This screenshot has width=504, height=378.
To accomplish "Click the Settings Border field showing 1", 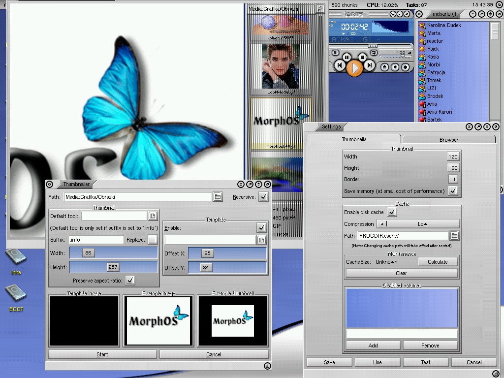I will click(454, 179).
